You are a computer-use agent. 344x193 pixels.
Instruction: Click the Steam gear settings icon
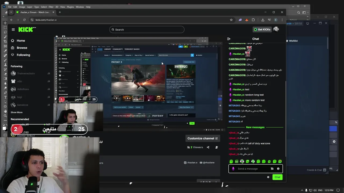334,142
